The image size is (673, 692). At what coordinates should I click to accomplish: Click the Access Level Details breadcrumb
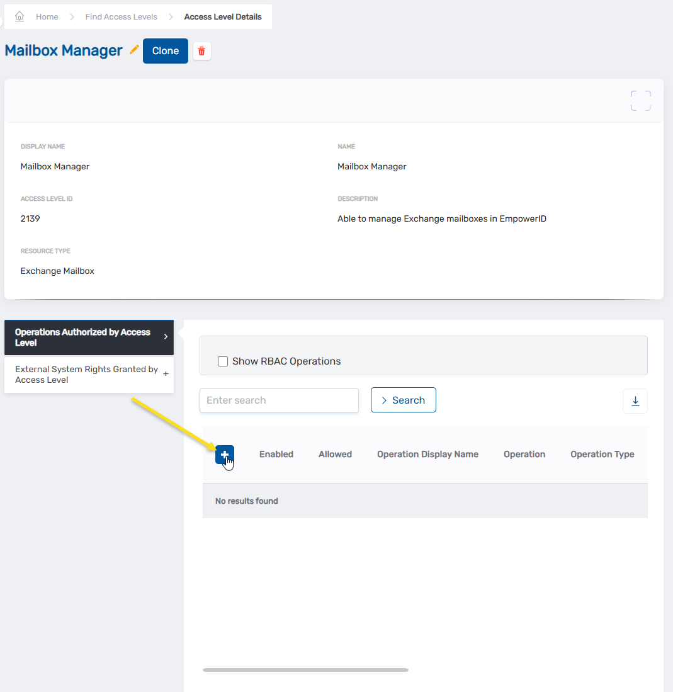click(x=222, y=16)
